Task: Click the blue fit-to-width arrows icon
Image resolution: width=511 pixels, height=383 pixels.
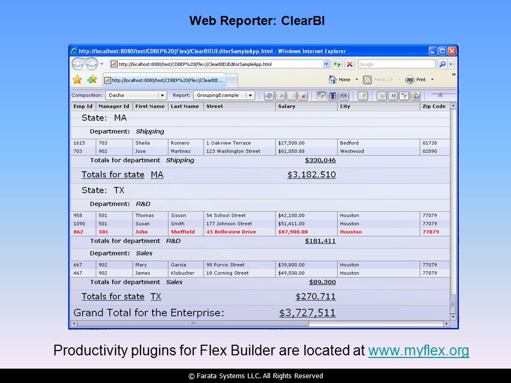Action: click(x=344, y=95)
